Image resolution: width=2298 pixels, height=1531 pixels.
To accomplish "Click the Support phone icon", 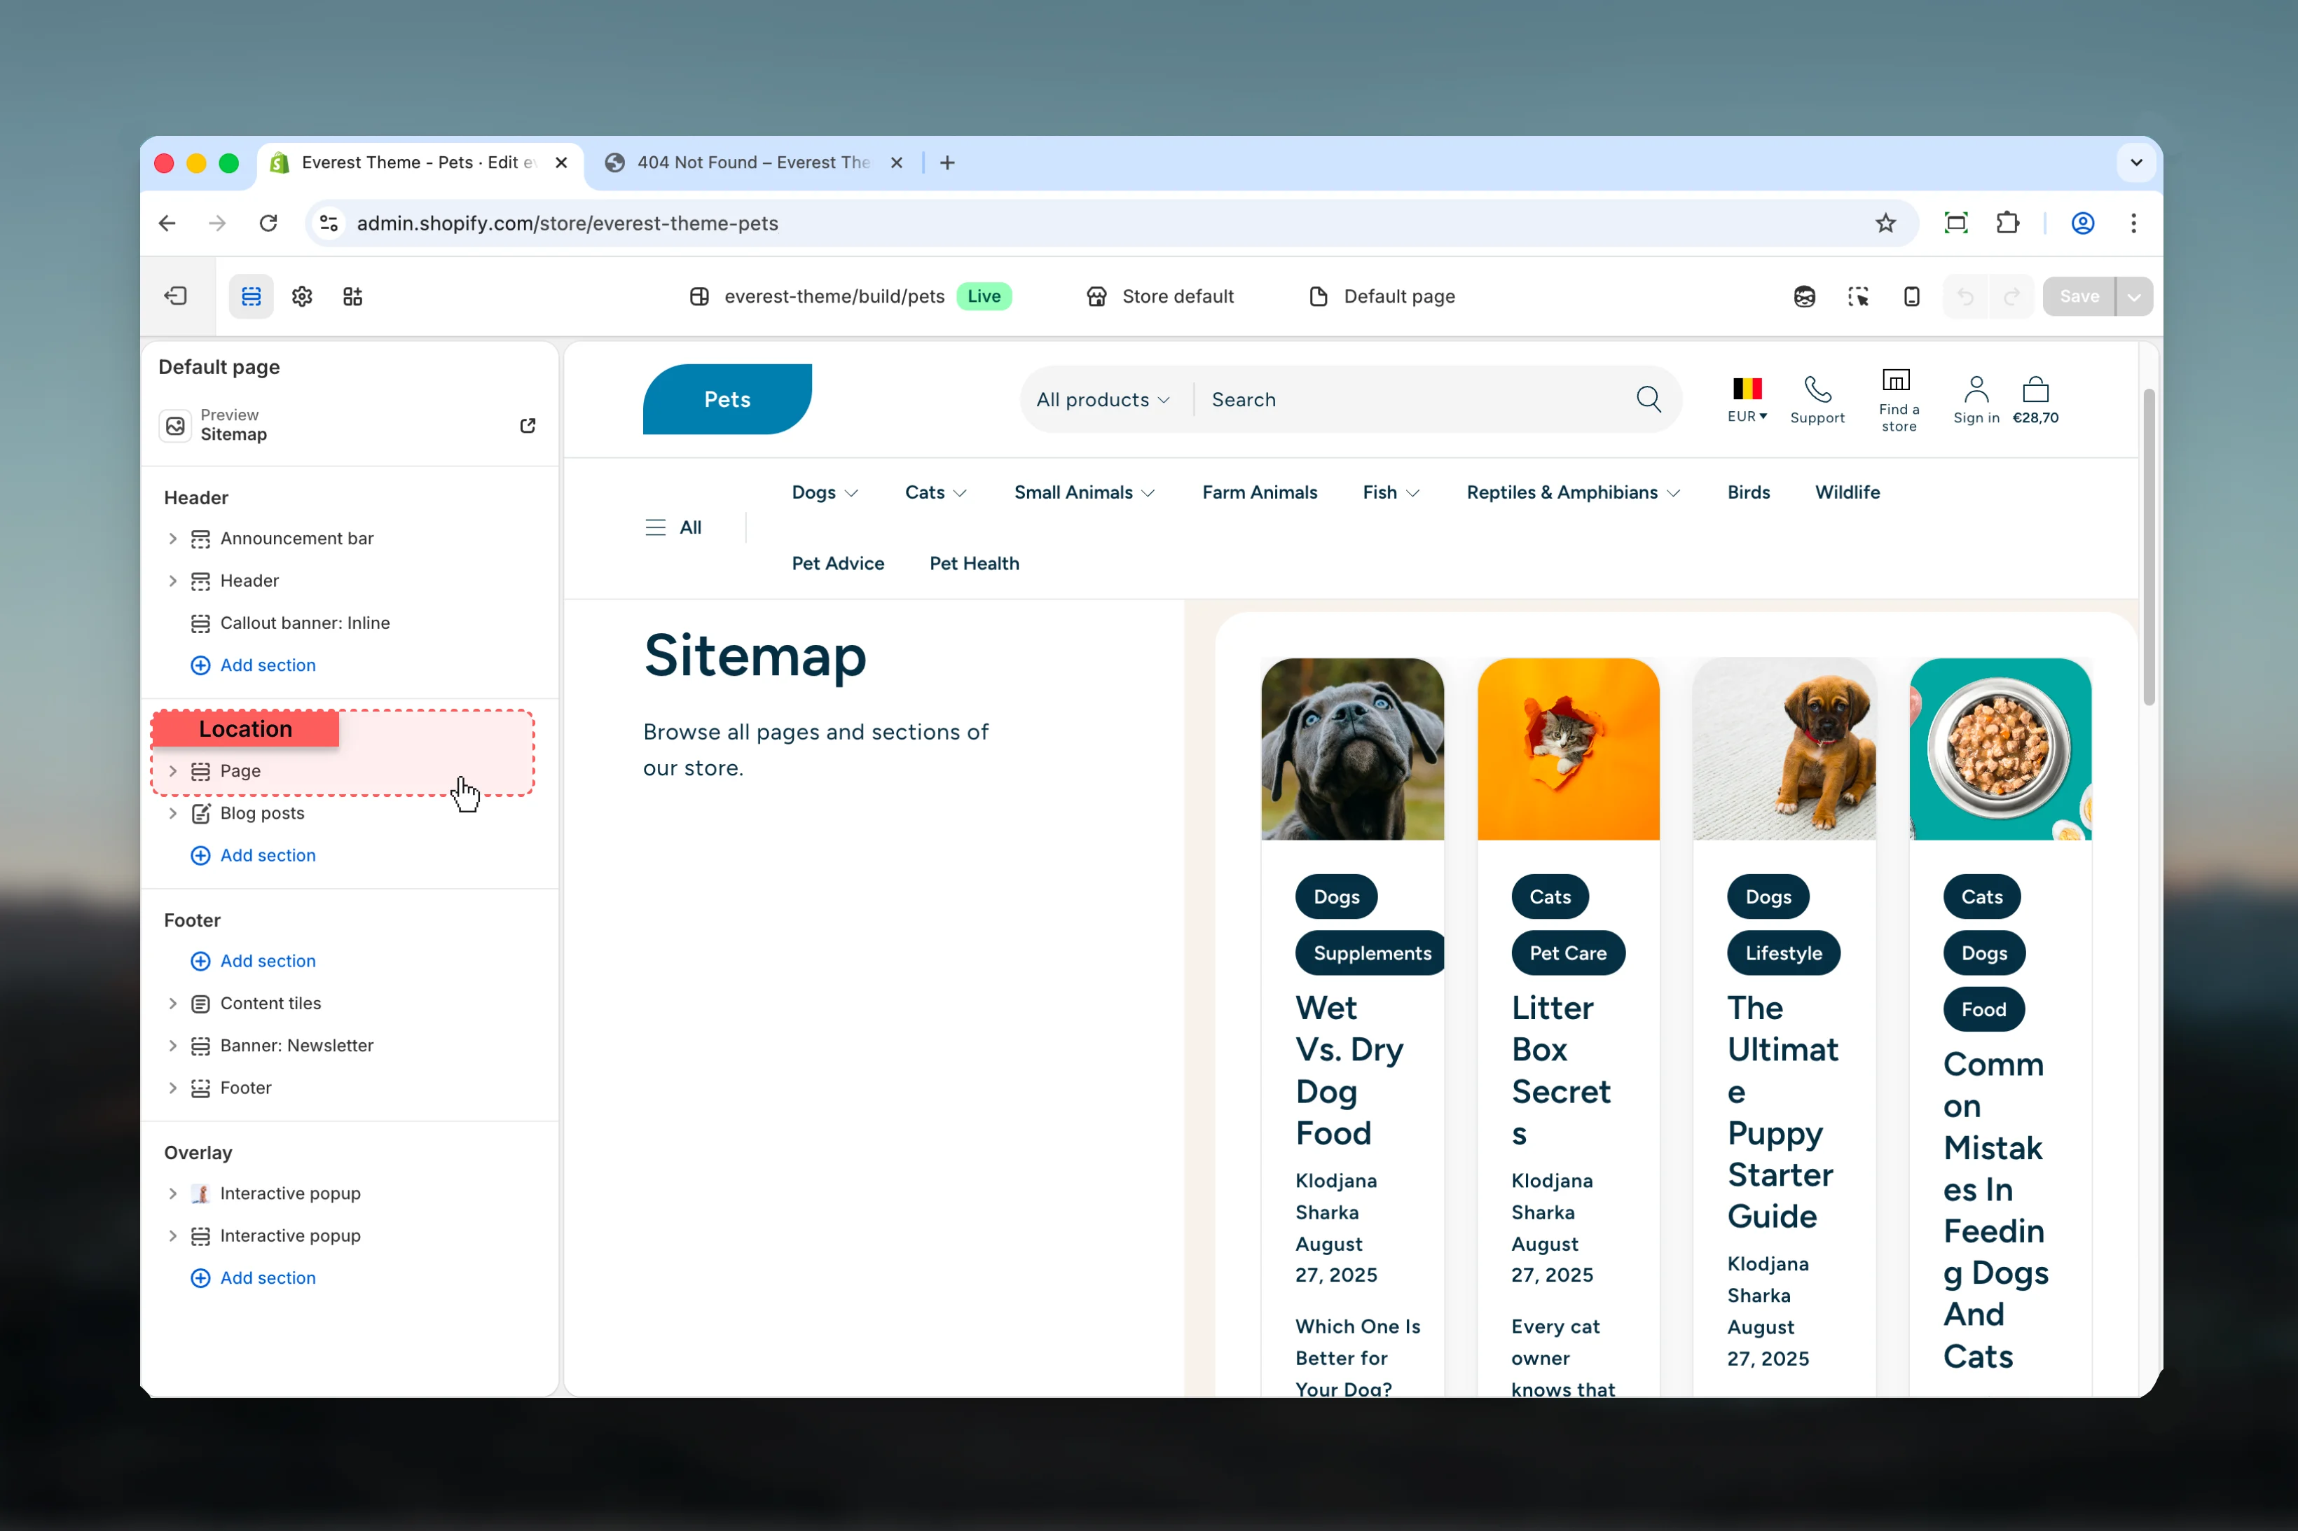I will coord(1817,389).
